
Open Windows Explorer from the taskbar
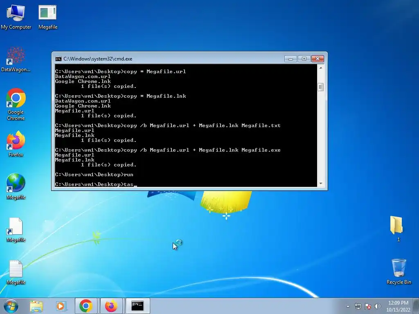[x=36, y=306]
